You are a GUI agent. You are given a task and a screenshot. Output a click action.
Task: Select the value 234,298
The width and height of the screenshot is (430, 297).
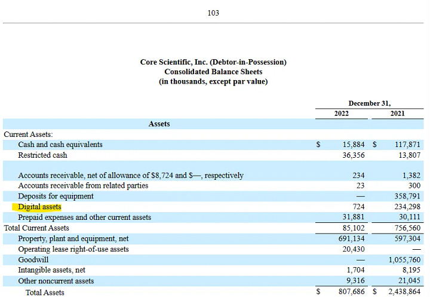pos(407,207)
